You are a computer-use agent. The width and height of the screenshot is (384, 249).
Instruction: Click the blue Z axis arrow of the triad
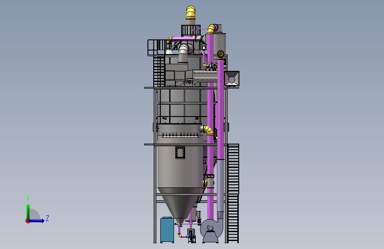[36, 221]
